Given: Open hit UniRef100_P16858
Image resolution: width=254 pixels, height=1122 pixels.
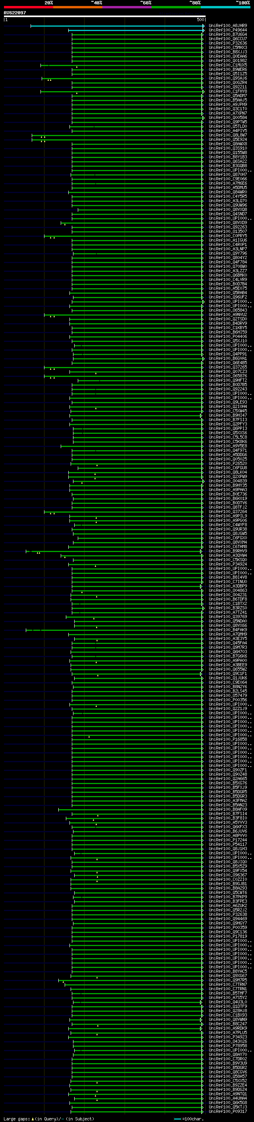Looking at the screenshot, I should pos(228,740).
